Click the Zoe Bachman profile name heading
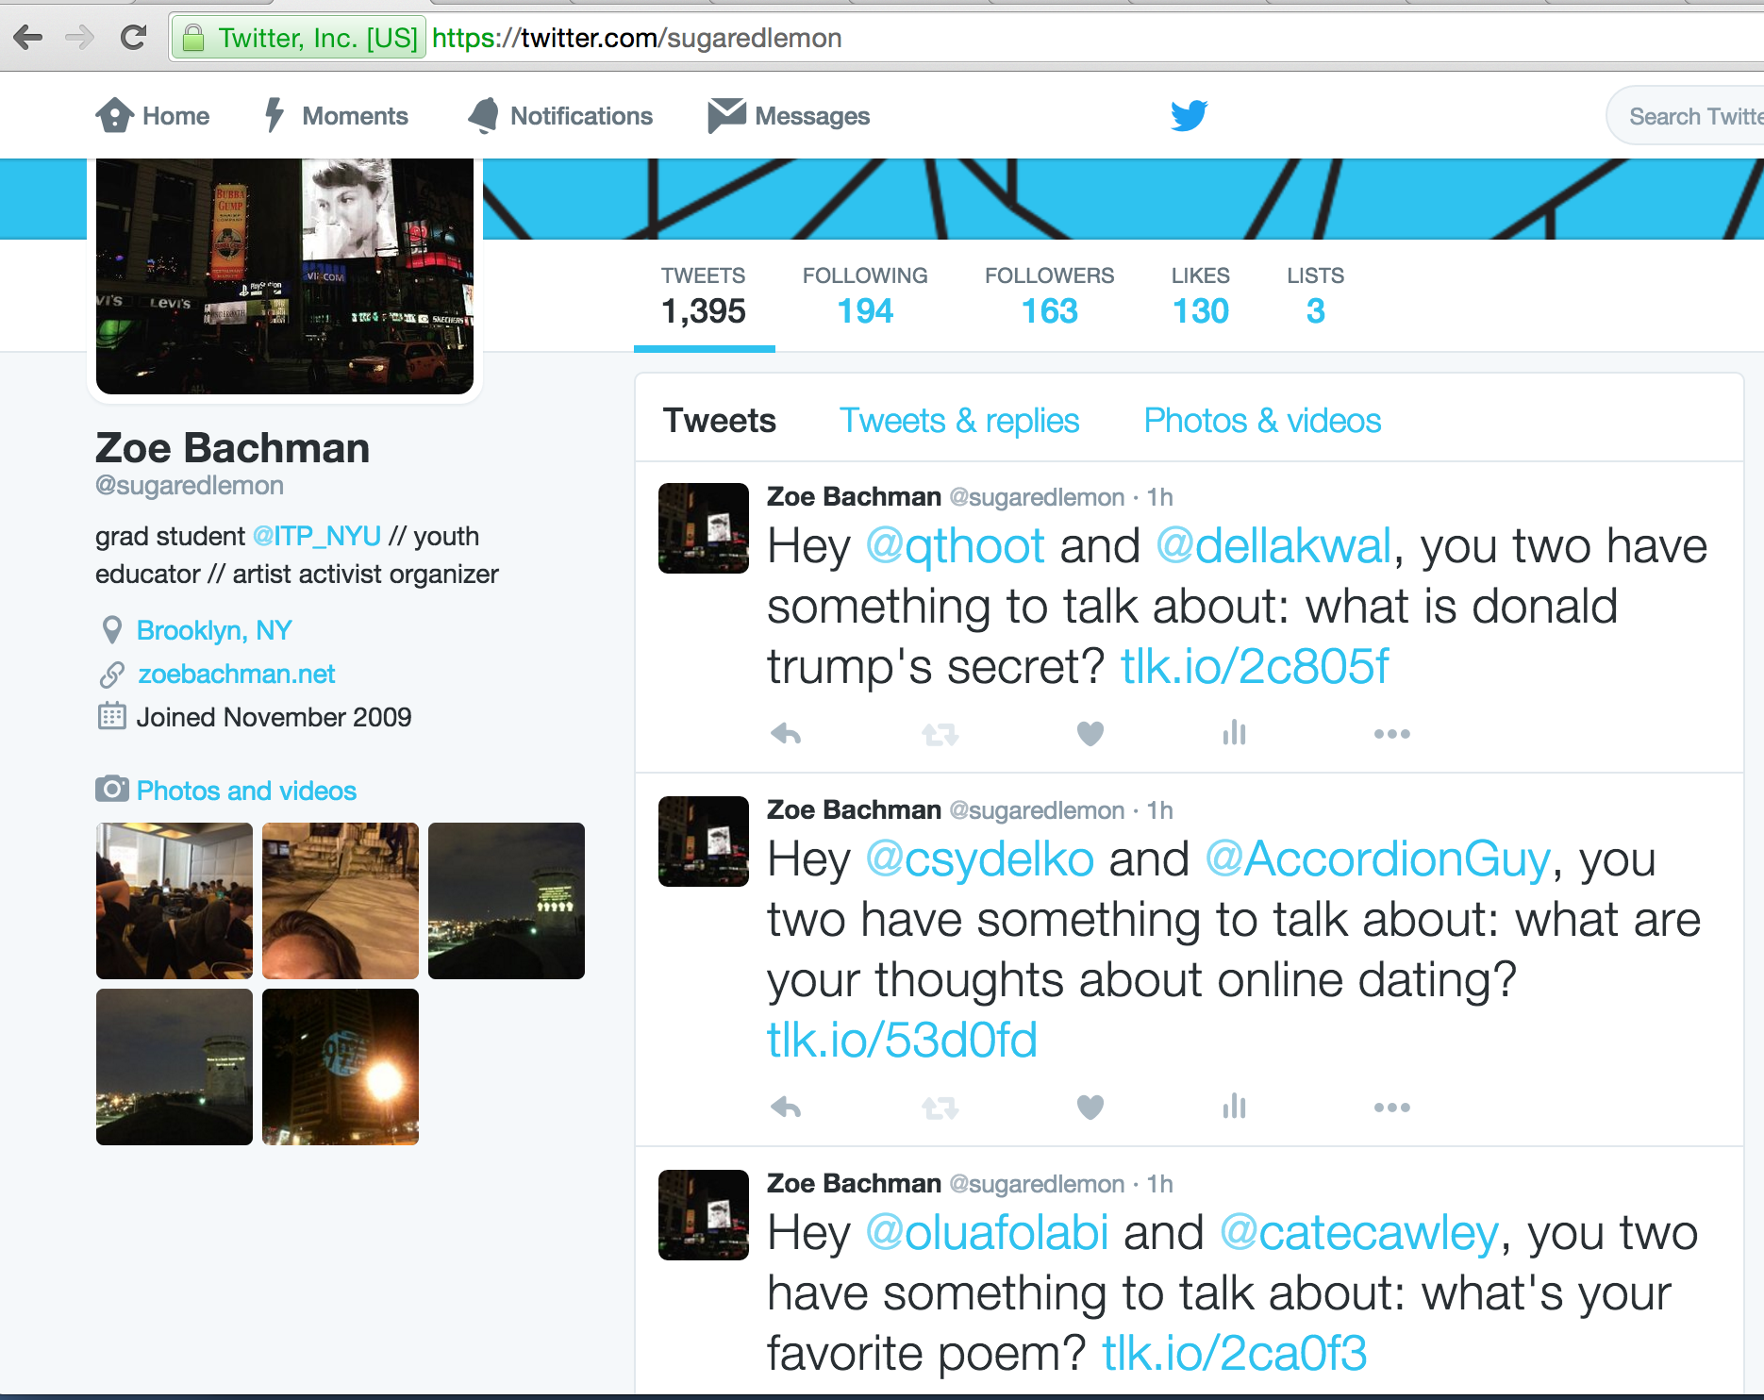This screenshot has height=1400, width=1764. (x=232, y=448)
